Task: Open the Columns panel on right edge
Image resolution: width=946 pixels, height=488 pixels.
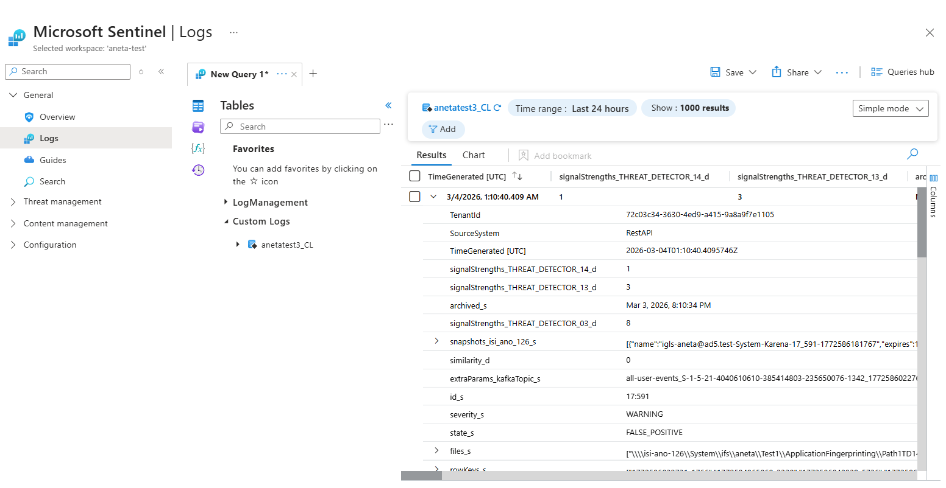Action: pyautogui.click(x=933, y=195)
